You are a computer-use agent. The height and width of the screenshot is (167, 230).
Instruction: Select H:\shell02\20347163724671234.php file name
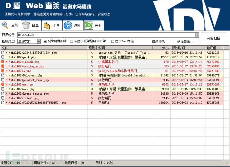(x=31, y=53)
